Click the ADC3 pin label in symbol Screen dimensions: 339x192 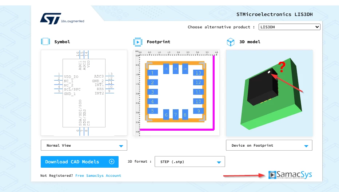click(x=99, y=76)
